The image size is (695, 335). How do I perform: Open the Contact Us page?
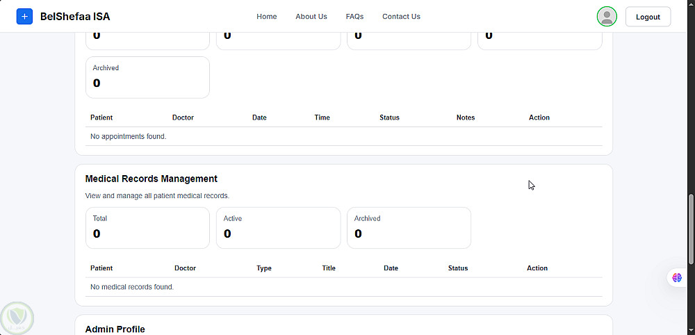click(x=401, y=17)
